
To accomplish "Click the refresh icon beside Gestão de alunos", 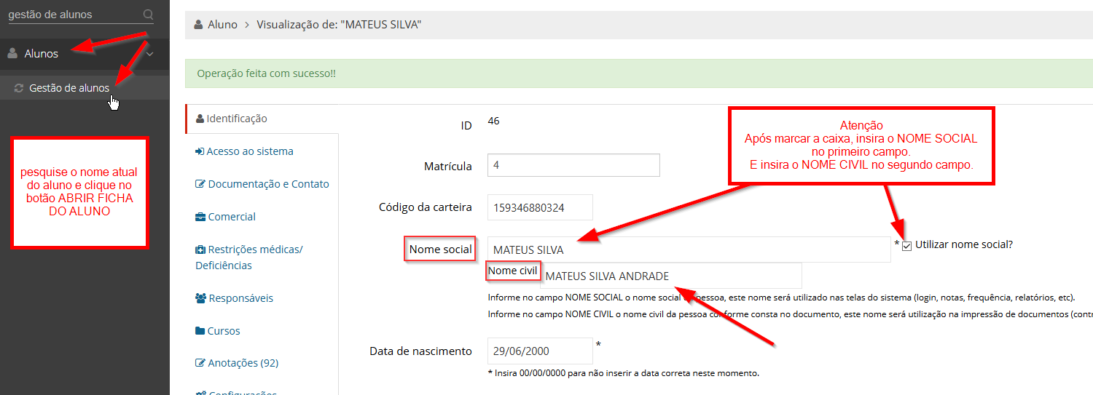I will pos(19,88).
